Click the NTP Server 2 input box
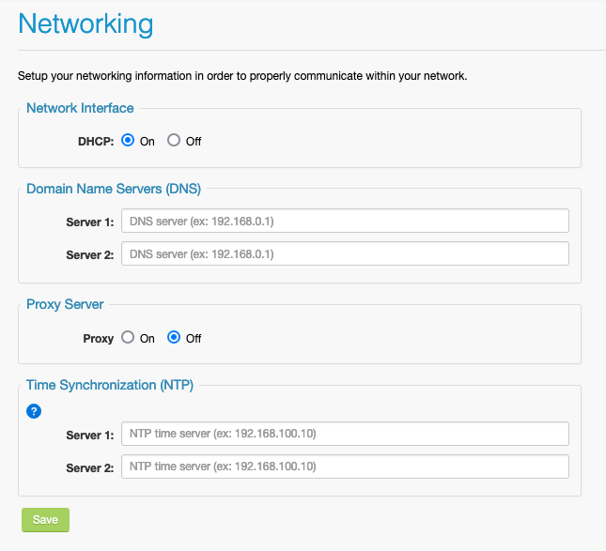 [345, 467]
